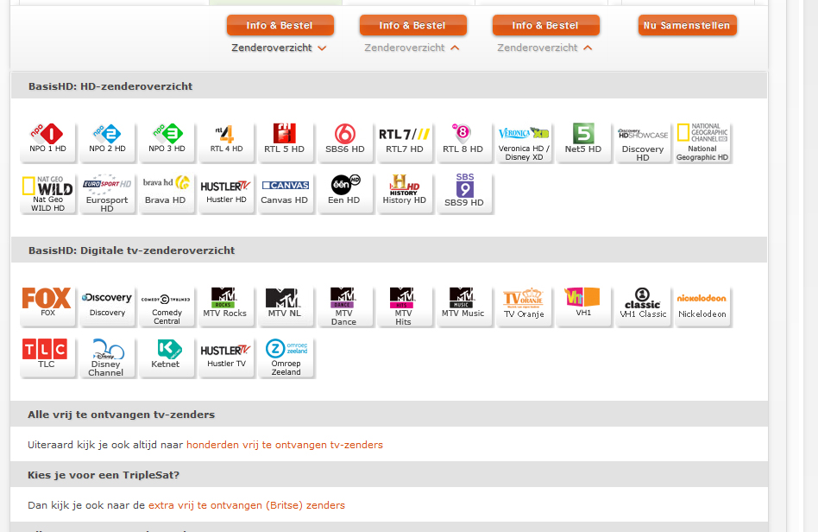
Task: Click the Ketnet channel tile
Action: coord(167,357)
